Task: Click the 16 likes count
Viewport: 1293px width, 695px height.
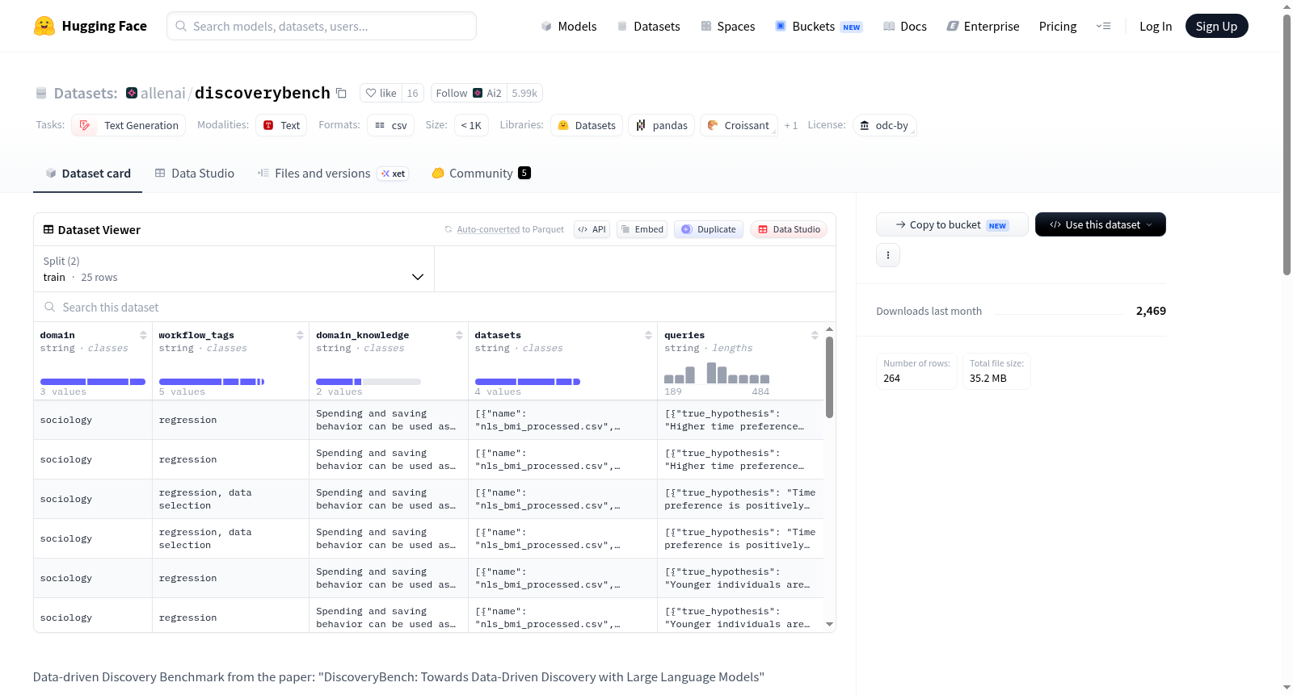Action: point(412,93)
